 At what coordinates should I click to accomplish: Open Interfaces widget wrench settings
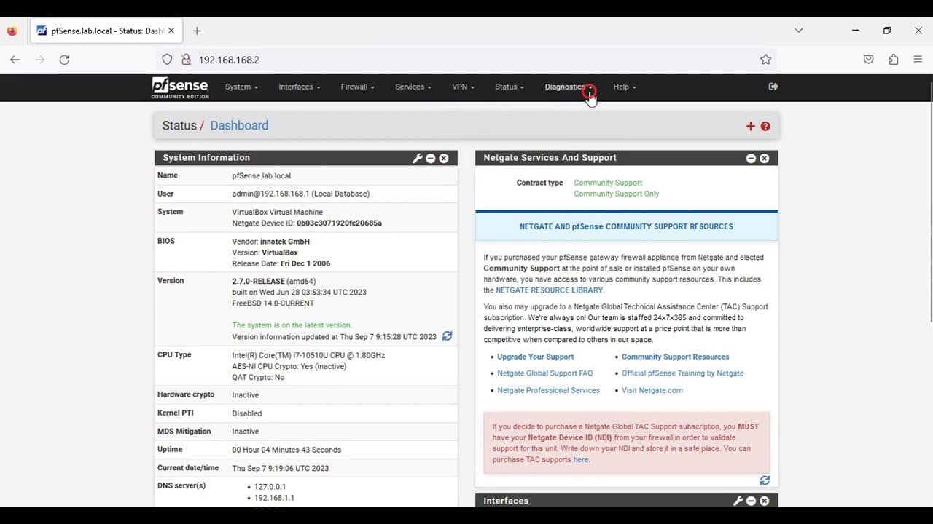[x=738, y=501]
